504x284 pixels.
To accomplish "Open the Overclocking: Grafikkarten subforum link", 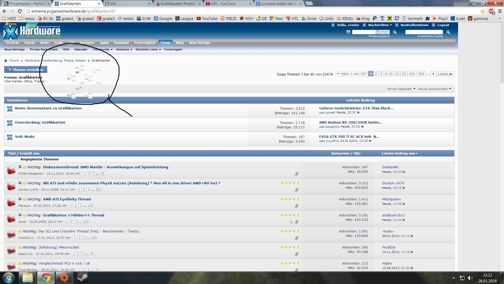I will pos(40,122).
